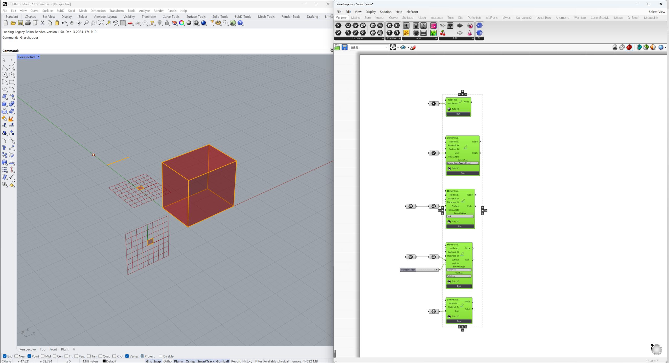The height and width of the screenshot is (363, 669).
Task: Click the Save file icon in Rhino toolbar
Action: click(20, 23)
